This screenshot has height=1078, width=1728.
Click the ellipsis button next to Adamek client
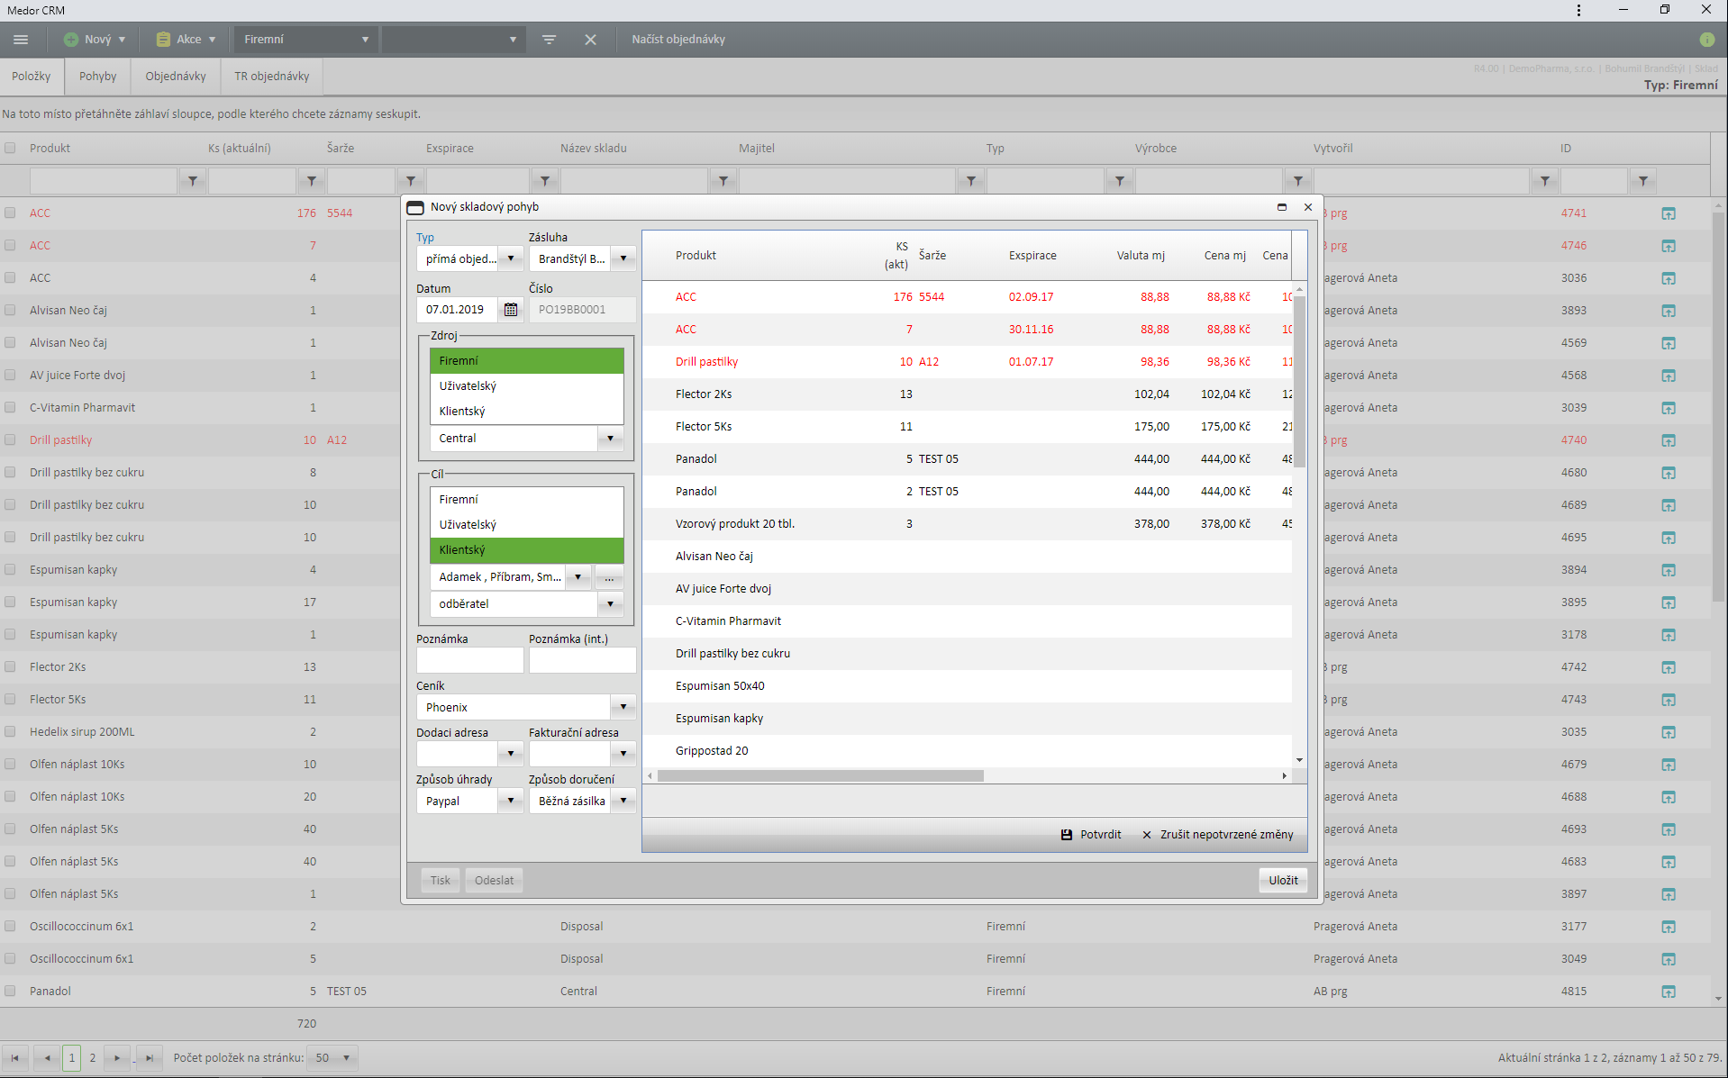tap(609, 577)
